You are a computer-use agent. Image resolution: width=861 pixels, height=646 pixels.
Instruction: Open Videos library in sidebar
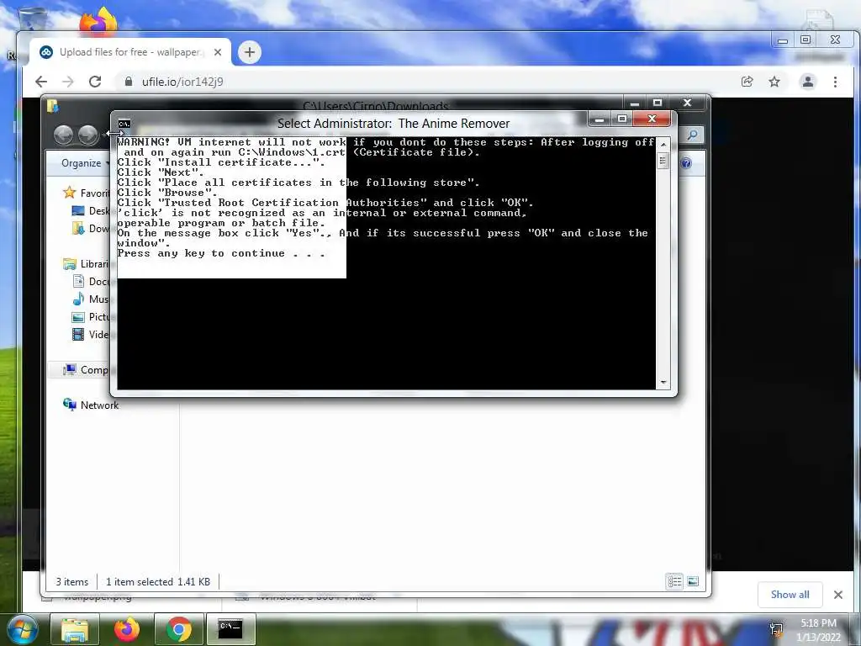pos(91,335)
